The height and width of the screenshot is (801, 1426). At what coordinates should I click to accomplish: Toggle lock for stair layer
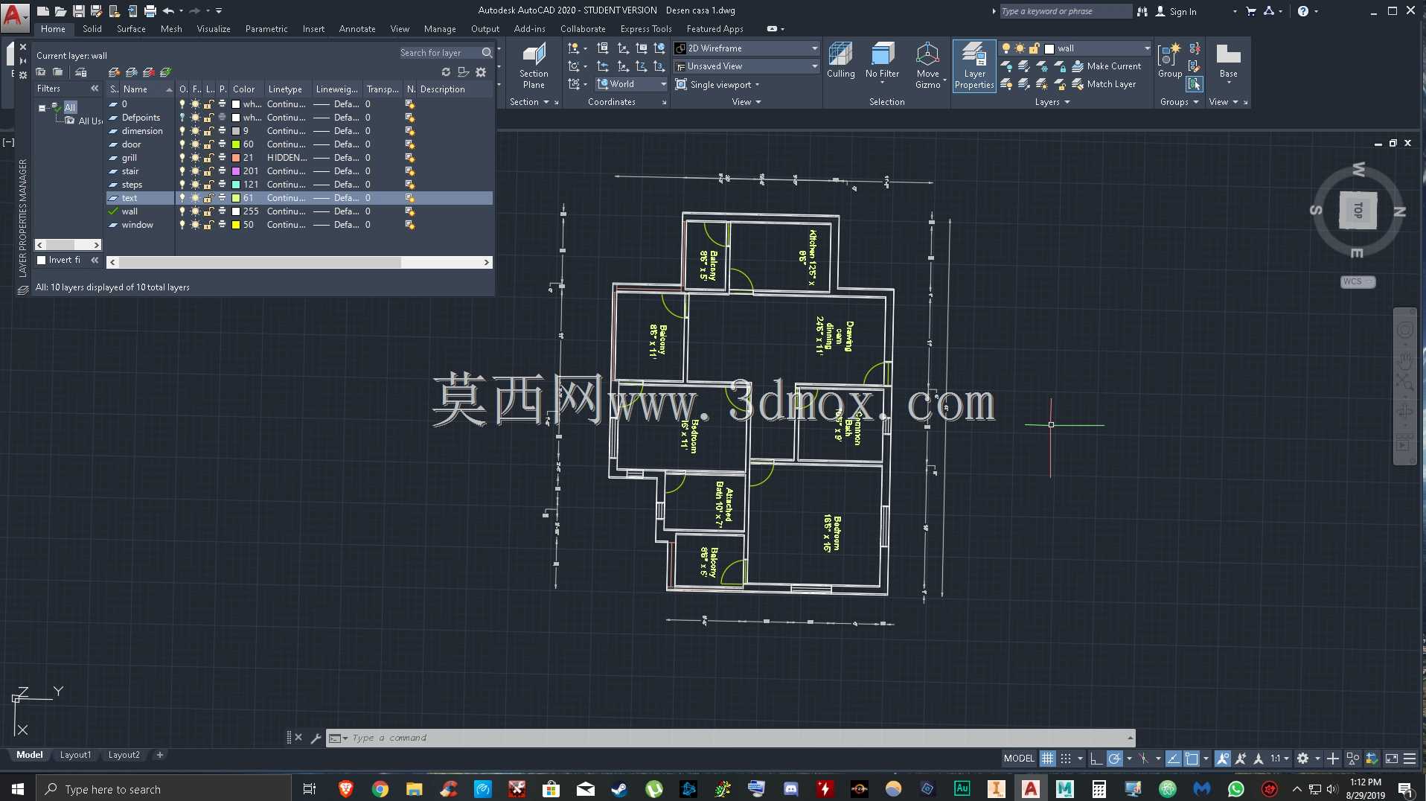[209, 171]
